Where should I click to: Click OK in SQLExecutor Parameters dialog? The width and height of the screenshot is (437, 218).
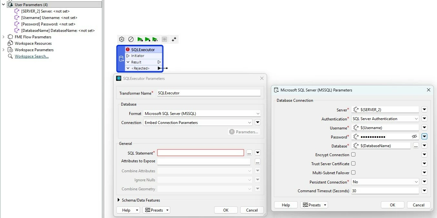226,210
